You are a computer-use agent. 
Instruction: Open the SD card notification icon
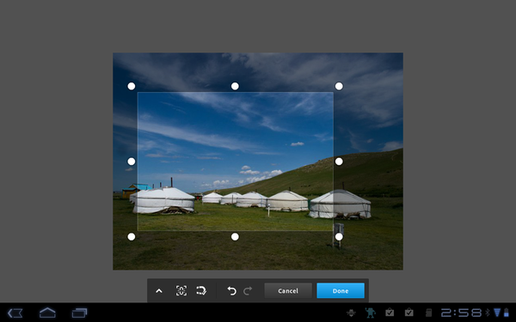pyautogui.click(x=428, y=313)
